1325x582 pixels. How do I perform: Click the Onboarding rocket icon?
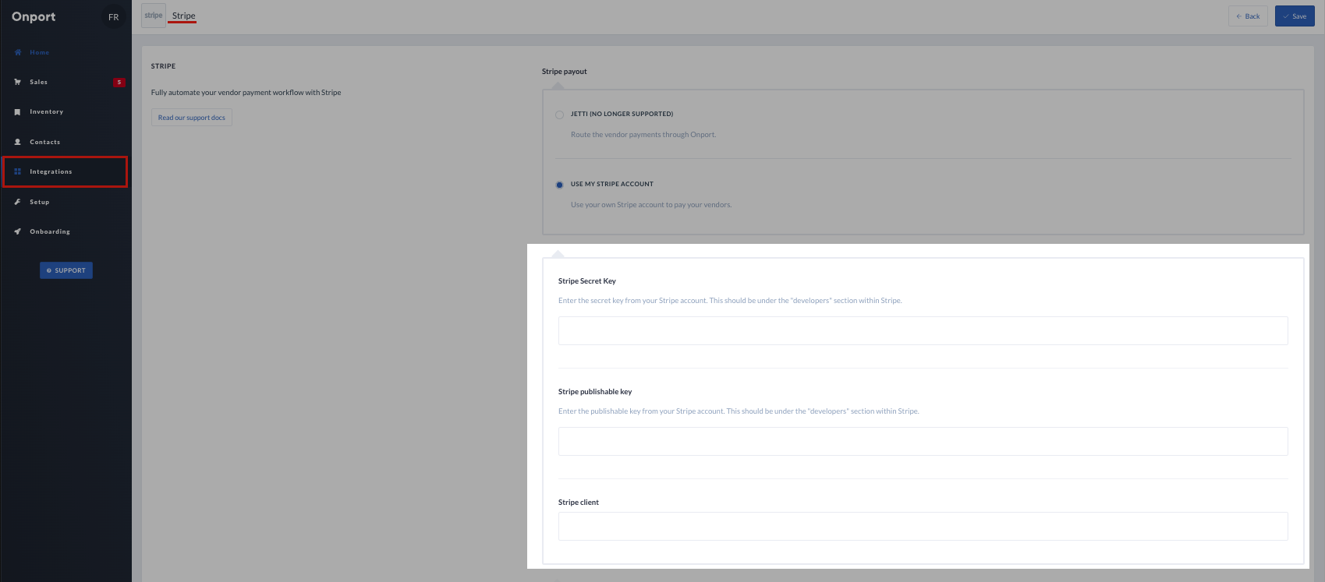pos(17,231)
